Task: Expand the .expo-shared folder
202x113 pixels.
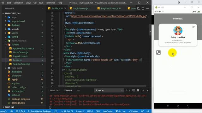Action: [x=6, y=21]
